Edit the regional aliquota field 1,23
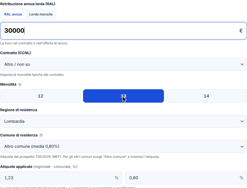The height and width of the screenshot is (188, 247). pos(61,178)
